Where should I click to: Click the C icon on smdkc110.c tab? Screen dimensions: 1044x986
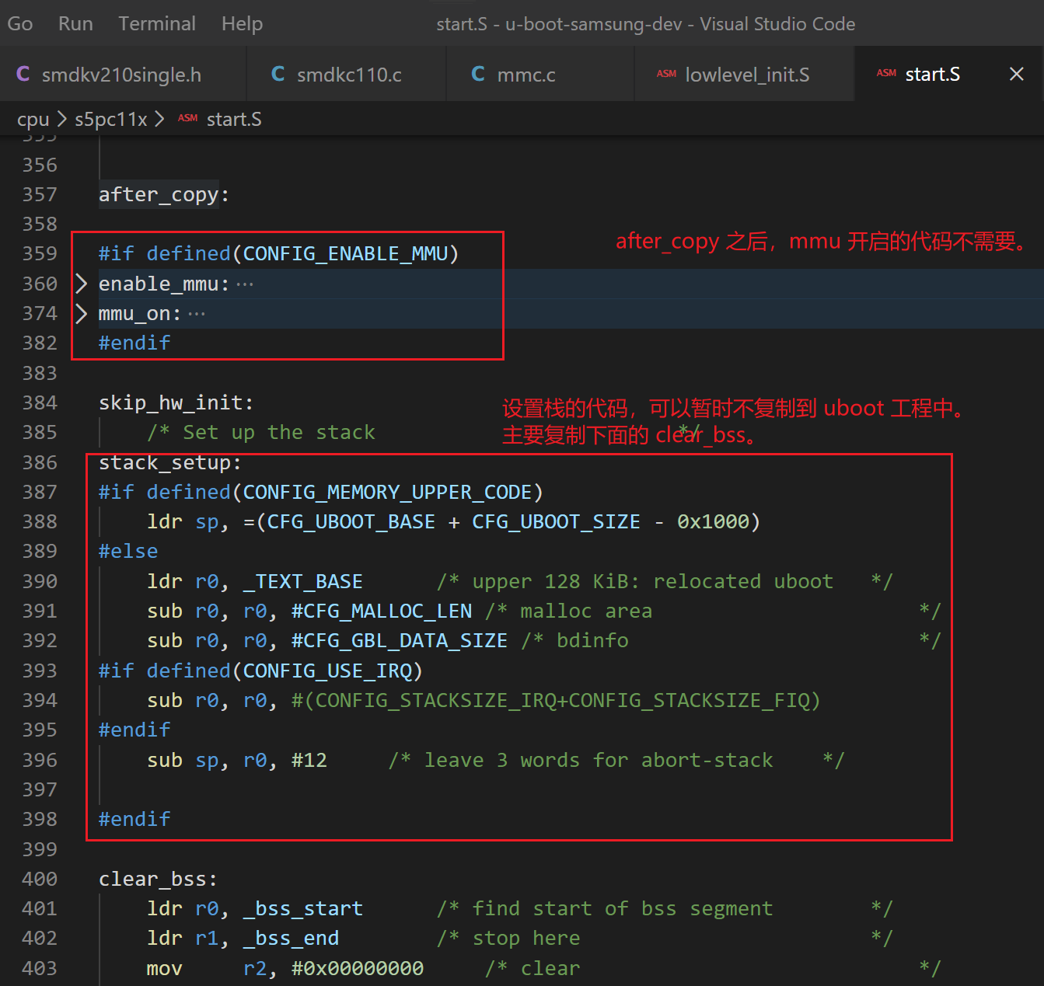click(x=278, y=74)
